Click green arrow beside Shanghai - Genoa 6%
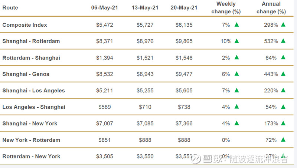This screenshot has width=297, height=168. (x=237, y=74)
